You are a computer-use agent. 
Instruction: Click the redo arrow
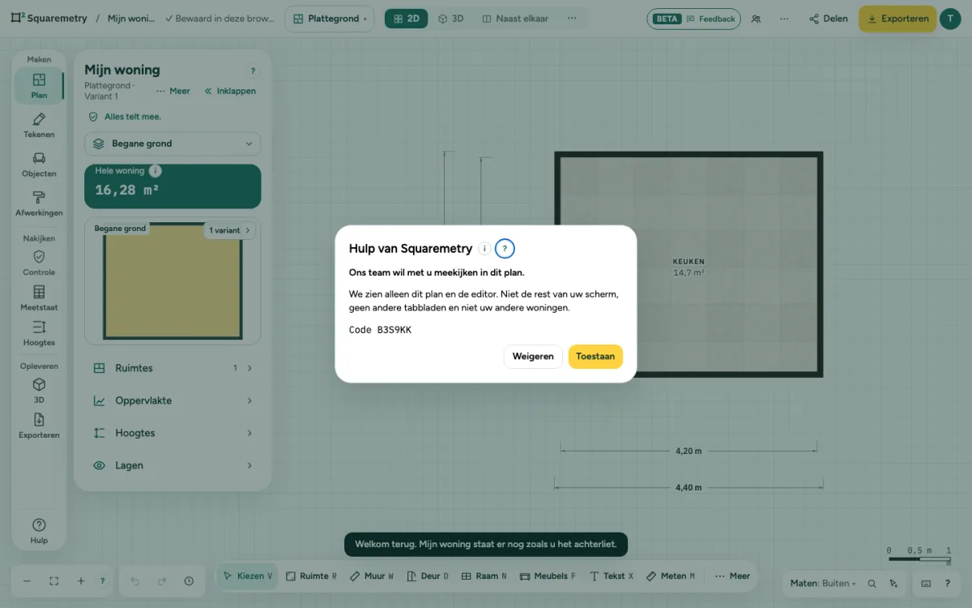point(162,581)
